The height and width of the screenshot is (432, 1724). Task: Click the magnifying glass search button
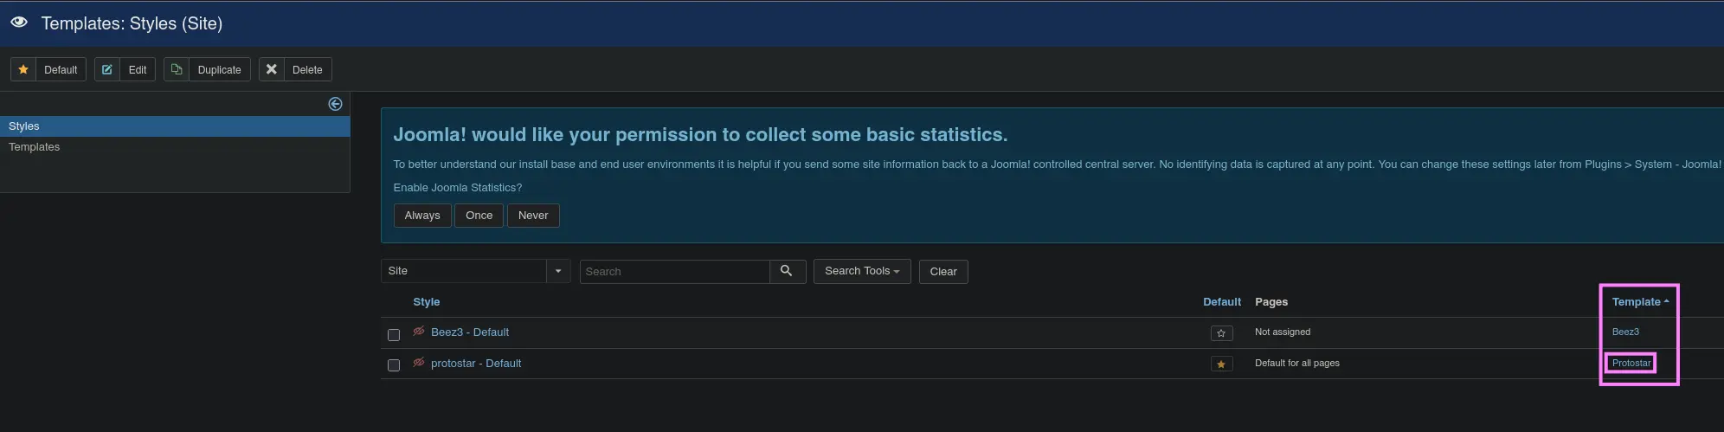pyautogui.click(x=787, y=271)
